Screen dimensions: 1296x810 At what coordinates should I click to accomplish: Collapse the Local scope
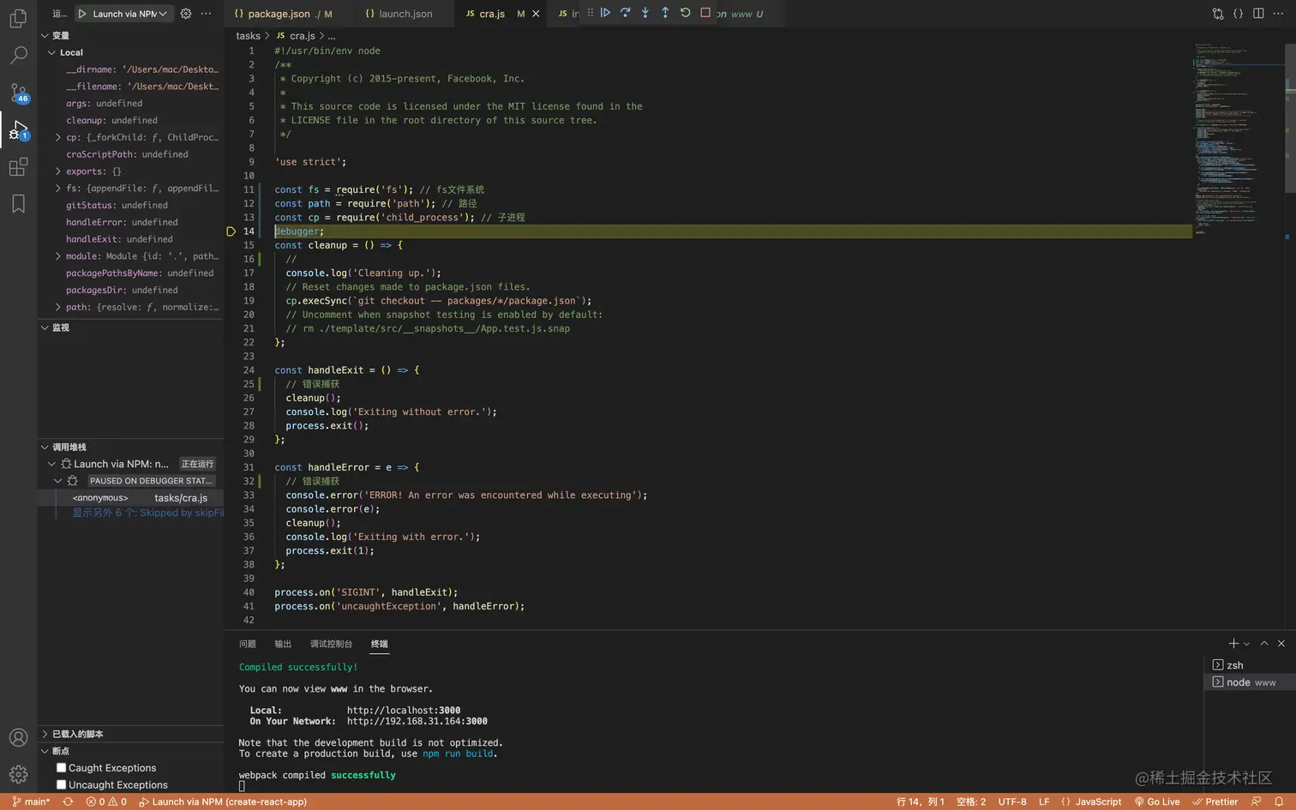pyautogui.click(x=51, y=53)
